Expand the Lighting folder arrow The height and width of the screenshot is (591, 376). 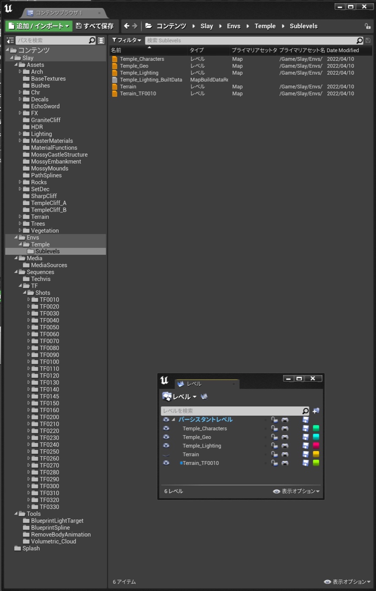[x=20, y=134]
